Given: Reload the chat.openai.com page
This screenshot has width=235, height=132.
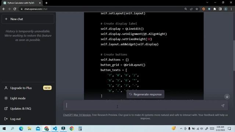Looking at the screenshot, I should [x=15, y=9].
